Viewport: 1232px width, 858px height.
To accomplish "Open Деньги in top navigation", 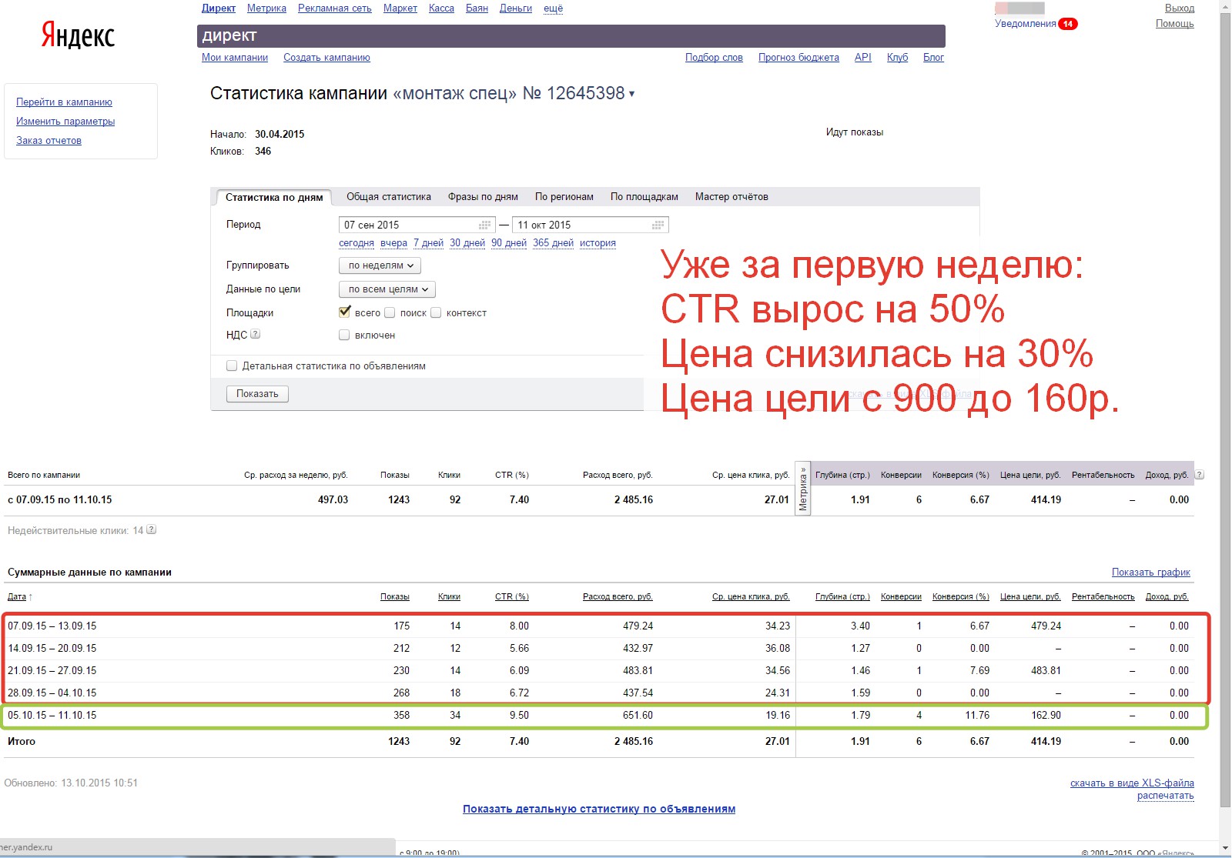I will point(516,8).
